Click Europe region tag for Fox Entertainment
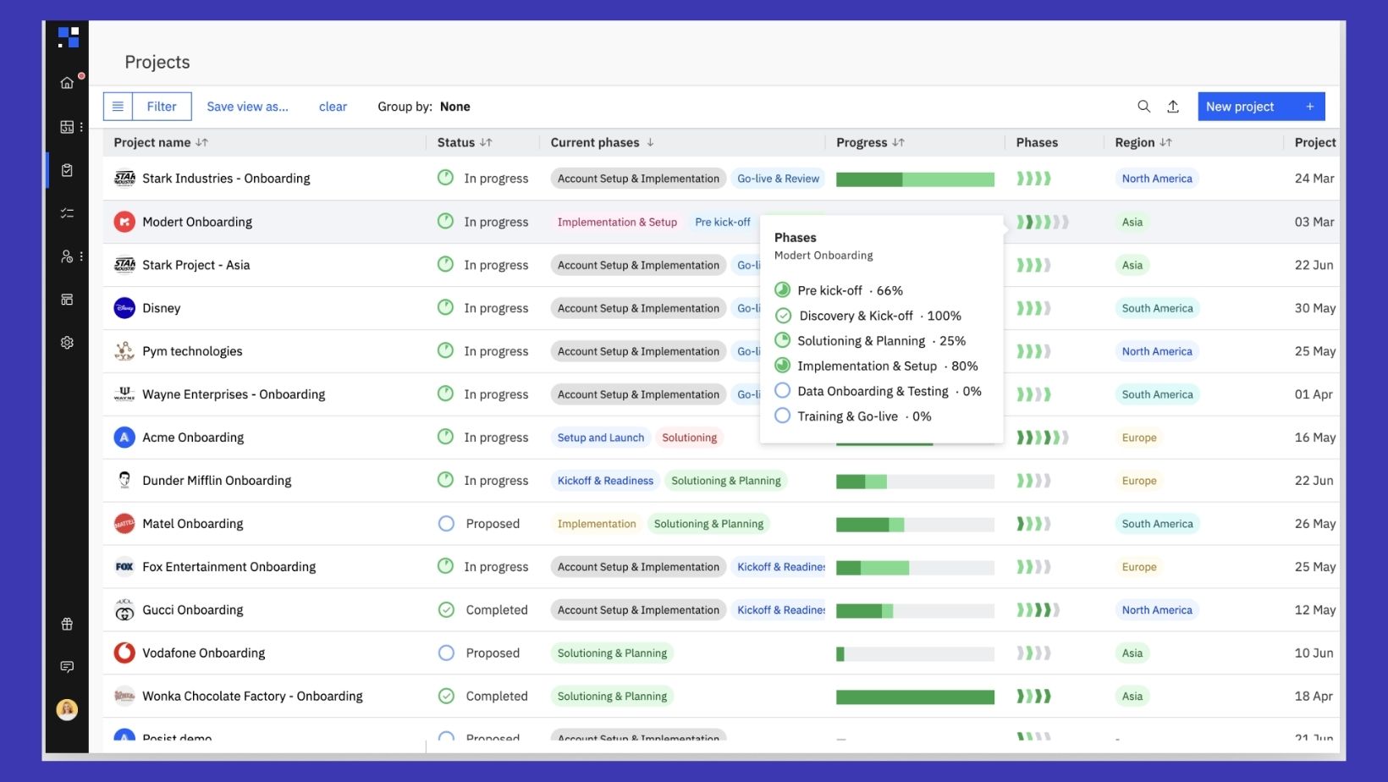Viewport: 1388px width, 782px height. coord(1139,567)
